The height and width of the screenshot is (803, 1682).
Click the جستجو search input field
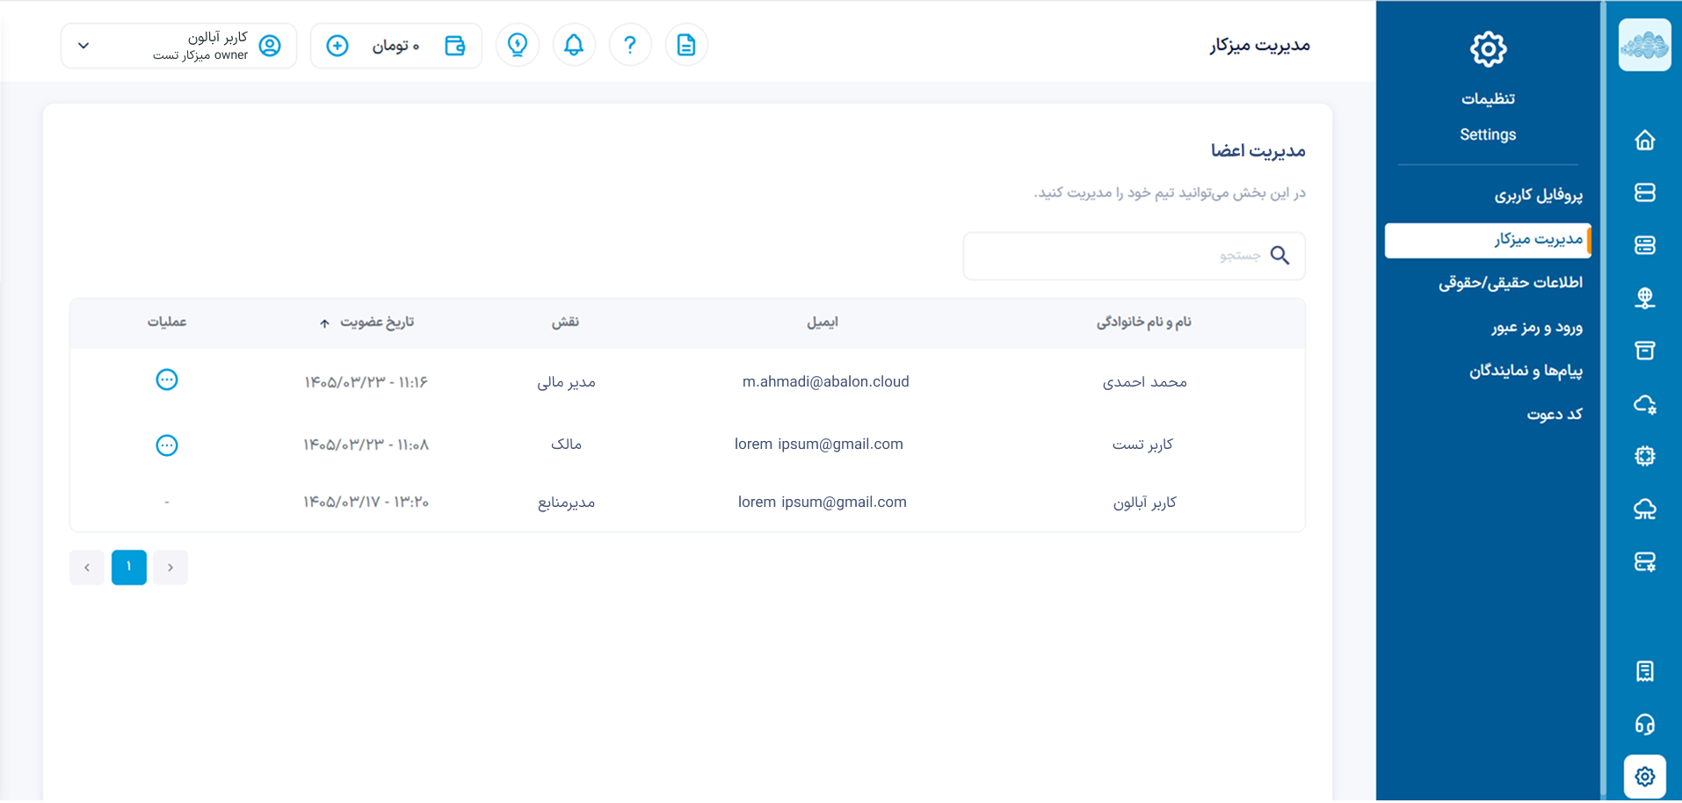point(1134,256)
